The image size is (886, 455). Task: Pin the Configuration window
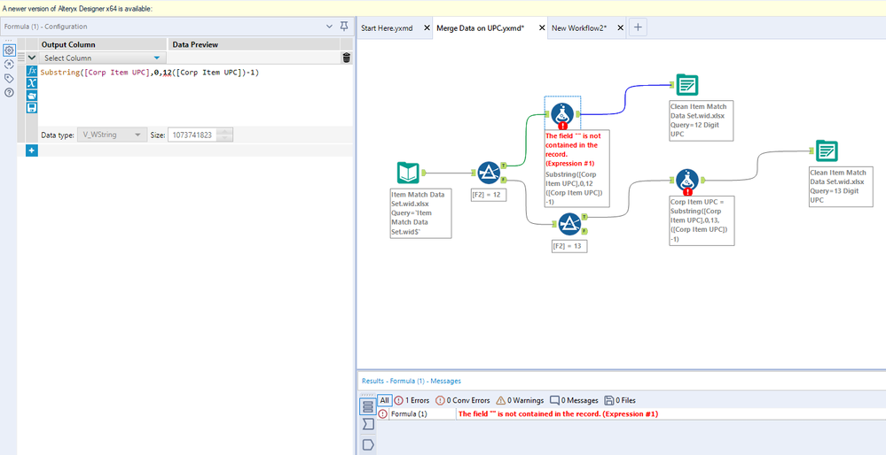click(343, 26)
